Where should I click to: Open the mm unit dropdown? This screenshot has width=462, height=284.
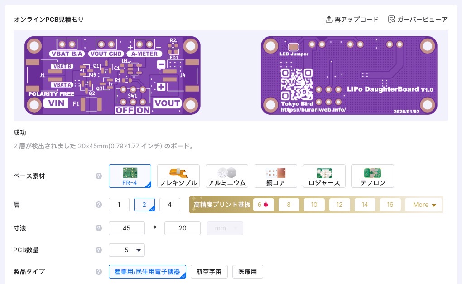point(225,228)
